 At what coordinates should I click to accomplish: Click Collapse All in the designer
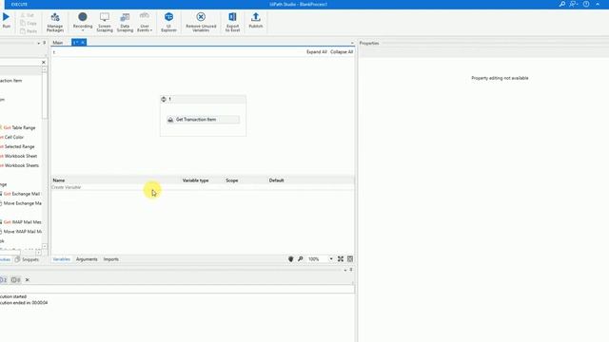click(x=342, y=51)
